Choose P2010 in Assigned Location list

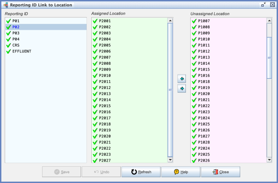click(x=105, y=75)
